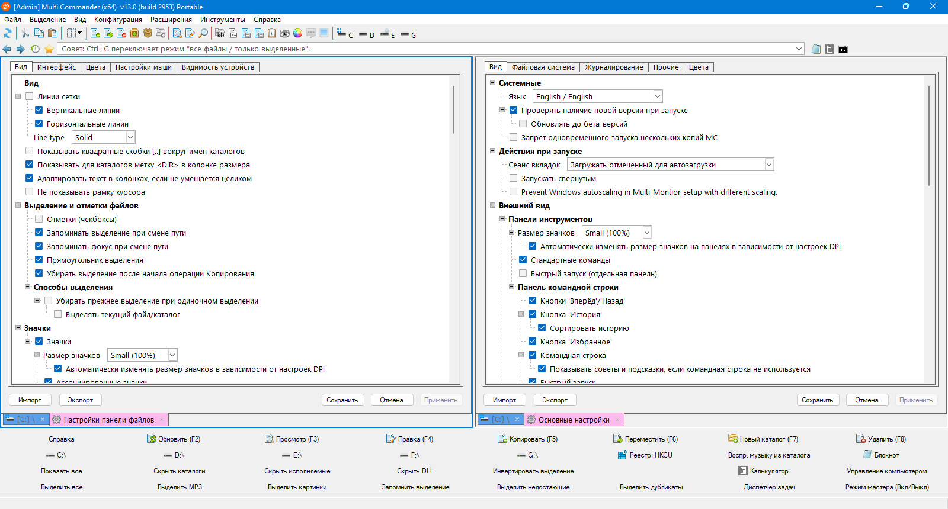Uncheck Прямоугольник выделения checkbox

(39, 260)
